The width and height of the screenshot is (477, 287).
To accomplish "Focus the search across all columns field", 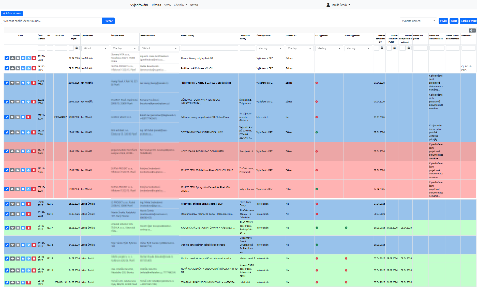I will point(52,21).
